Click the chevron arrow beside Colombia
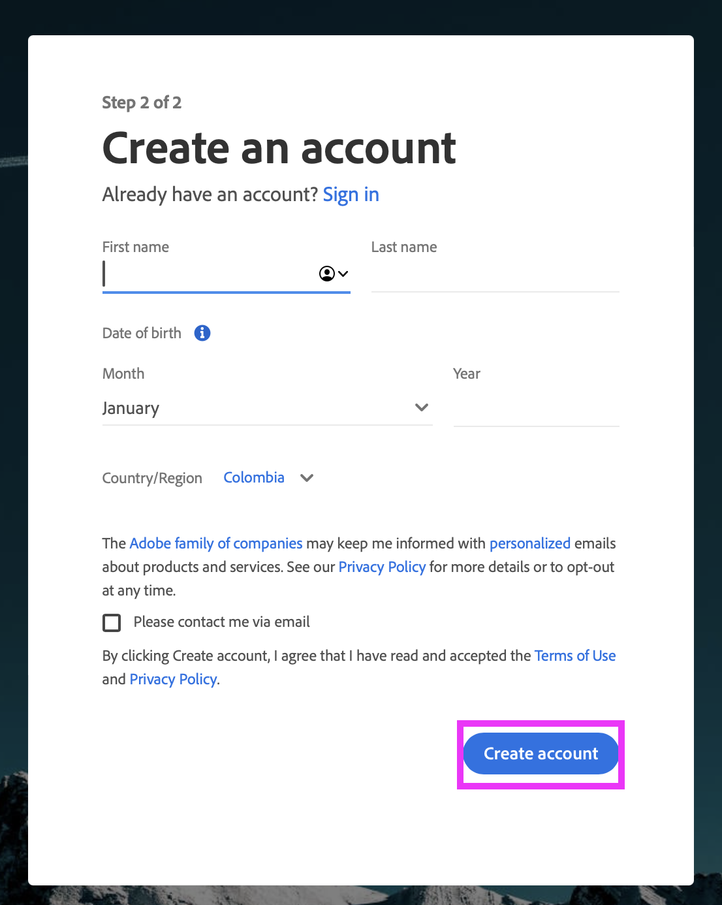The width and height of the screenshot is (722, 905). (307, 478)
